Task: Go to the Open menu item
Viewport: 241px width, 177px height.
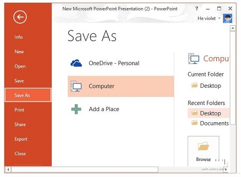Action: [20, 66]
